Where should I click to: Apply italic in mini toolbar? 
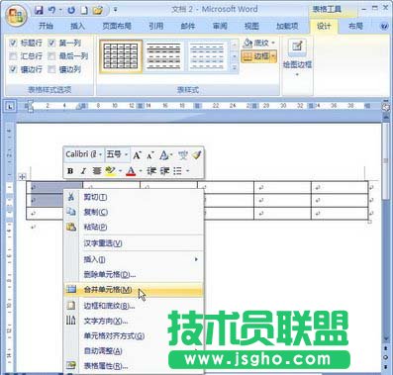coord(83,171)
